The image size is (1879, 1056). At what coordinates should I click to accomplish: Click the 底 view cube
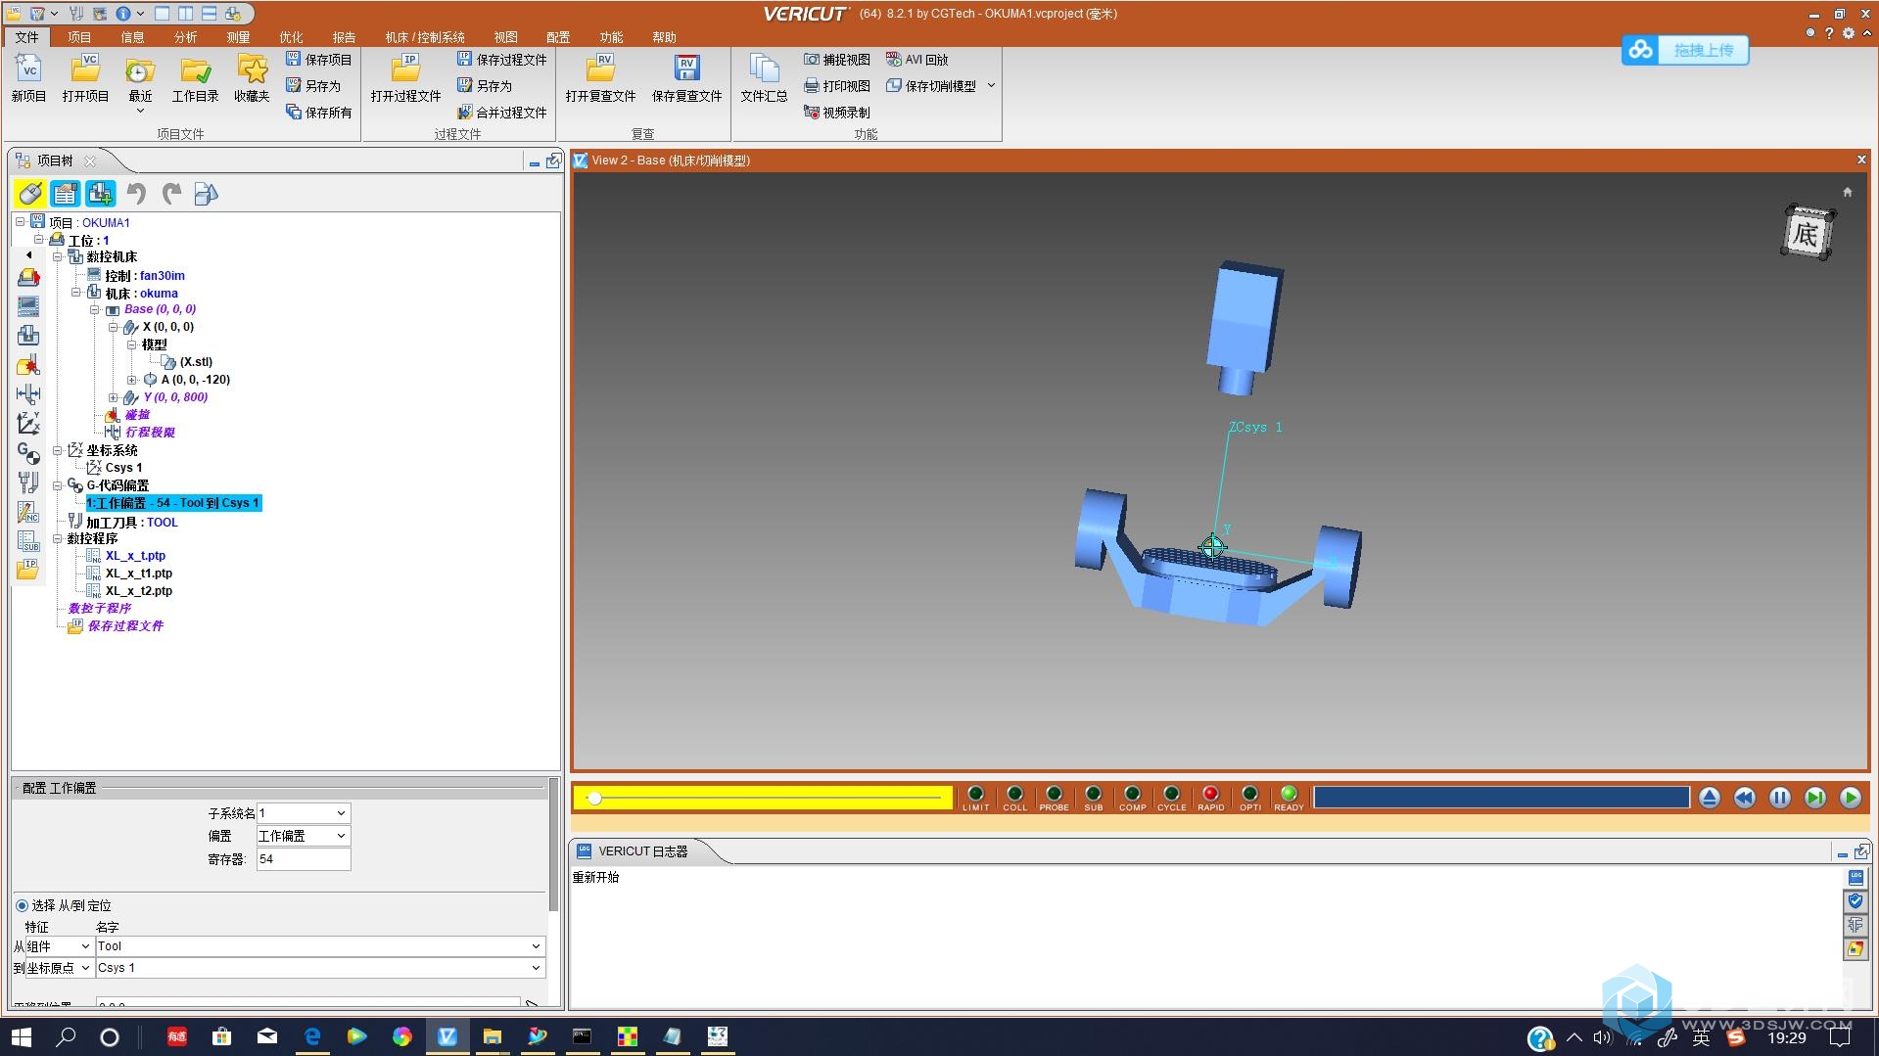click(1806, 233)
